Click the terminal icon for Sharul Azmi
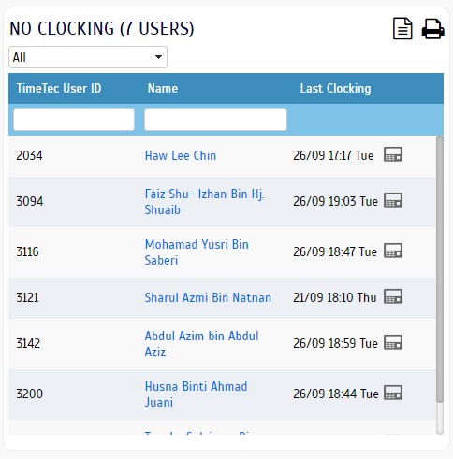Screen dimensions: 453x459 pyautogui.click(x=393, y=296)
